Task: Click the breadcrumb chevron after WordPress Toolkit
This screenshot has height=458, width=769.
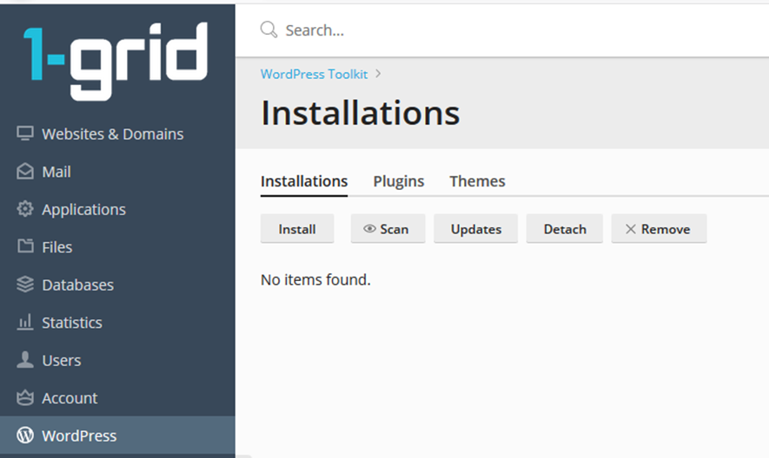Action: [378, 74]
